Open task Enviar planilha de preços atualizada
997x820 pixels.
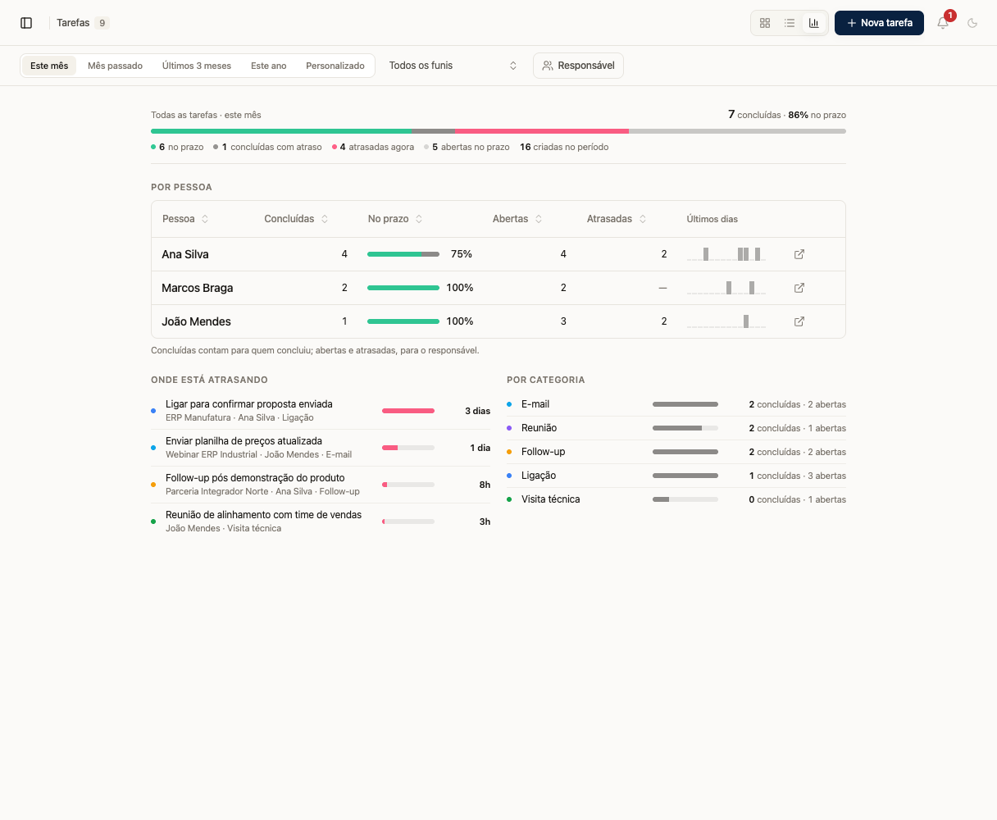click(321, 448)
